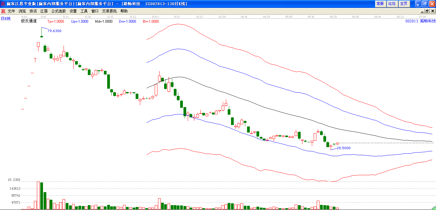Image resolution: width=436 pixels, height=210 pixels.
Task: Click the 06-05 date marker
Action: point(355,17)
